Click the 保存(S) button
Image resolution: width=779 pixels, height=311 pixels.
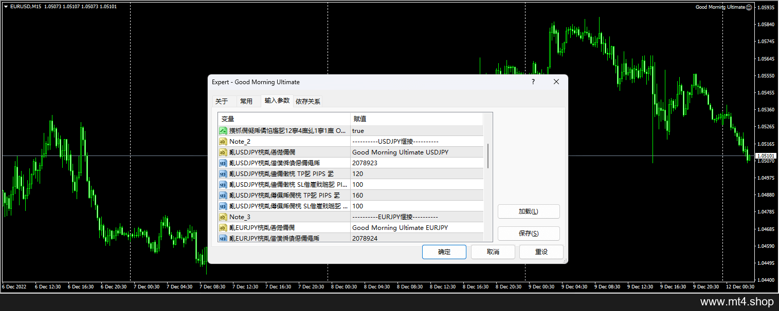coord(529,234)
